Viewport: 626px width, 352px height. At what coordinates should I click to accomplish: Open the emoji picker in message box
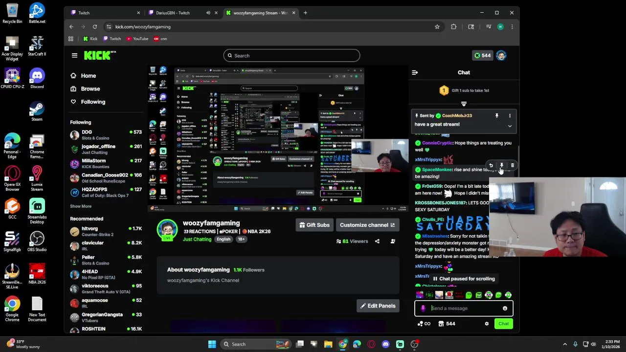pos(505,308)
